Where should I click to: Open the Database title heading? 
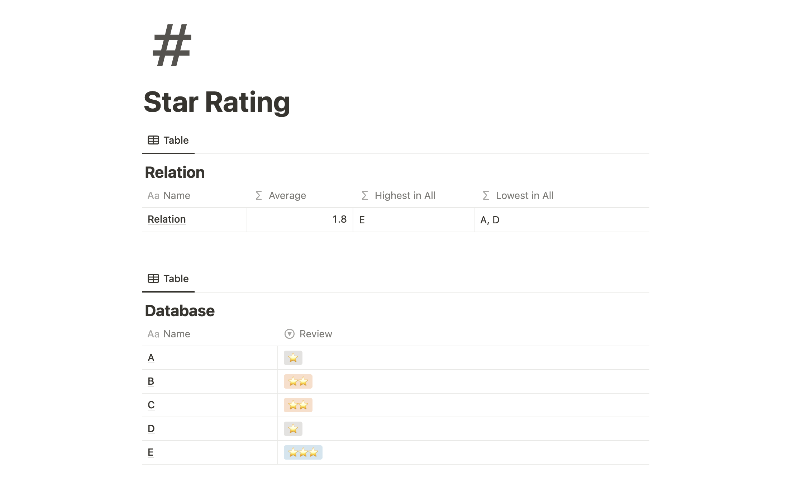(180, 311)
